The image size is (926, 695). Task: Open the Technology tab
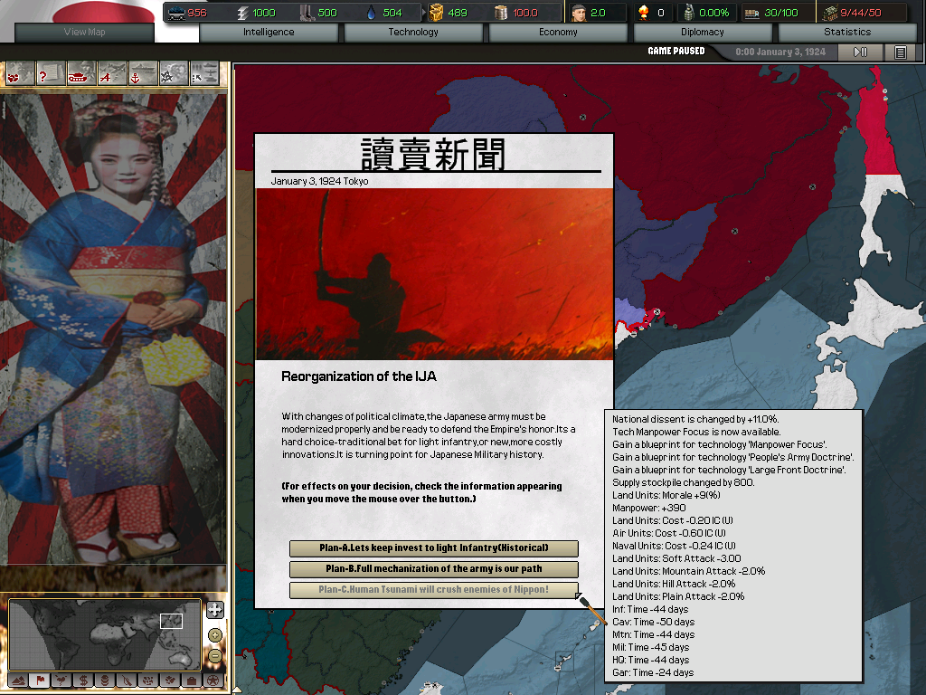click(413, 33)
